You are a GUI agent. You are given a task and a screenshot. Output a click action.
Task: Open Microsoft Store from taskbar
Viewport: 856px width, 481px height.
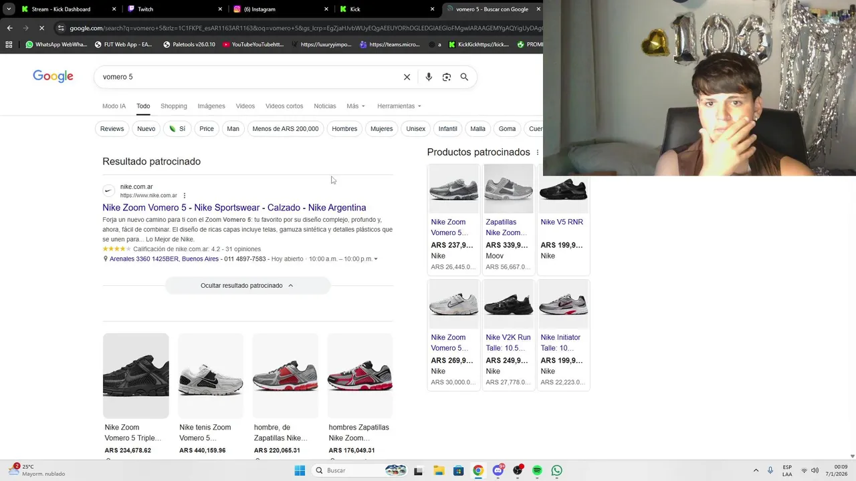[x=458, y=470]
